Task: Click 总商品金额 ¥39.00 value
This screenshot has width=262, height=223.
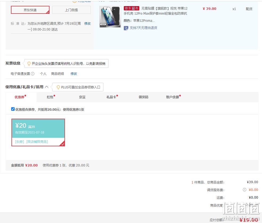Action: (252, 182)
